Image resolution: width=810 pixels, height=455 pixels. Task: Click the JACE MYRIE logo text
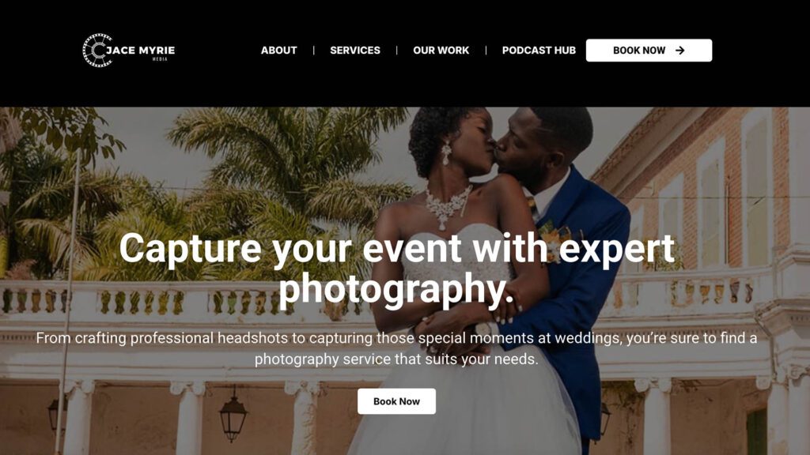141,50
